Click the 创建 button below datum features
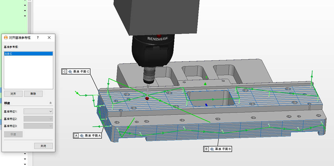Screen dimensions: 334x166 tap(13, 134)
